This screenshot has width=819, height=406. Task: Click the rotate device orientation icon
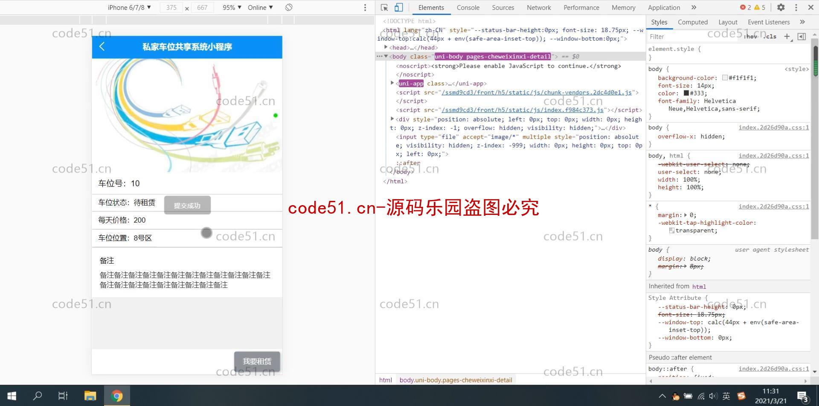coord(289,8)
